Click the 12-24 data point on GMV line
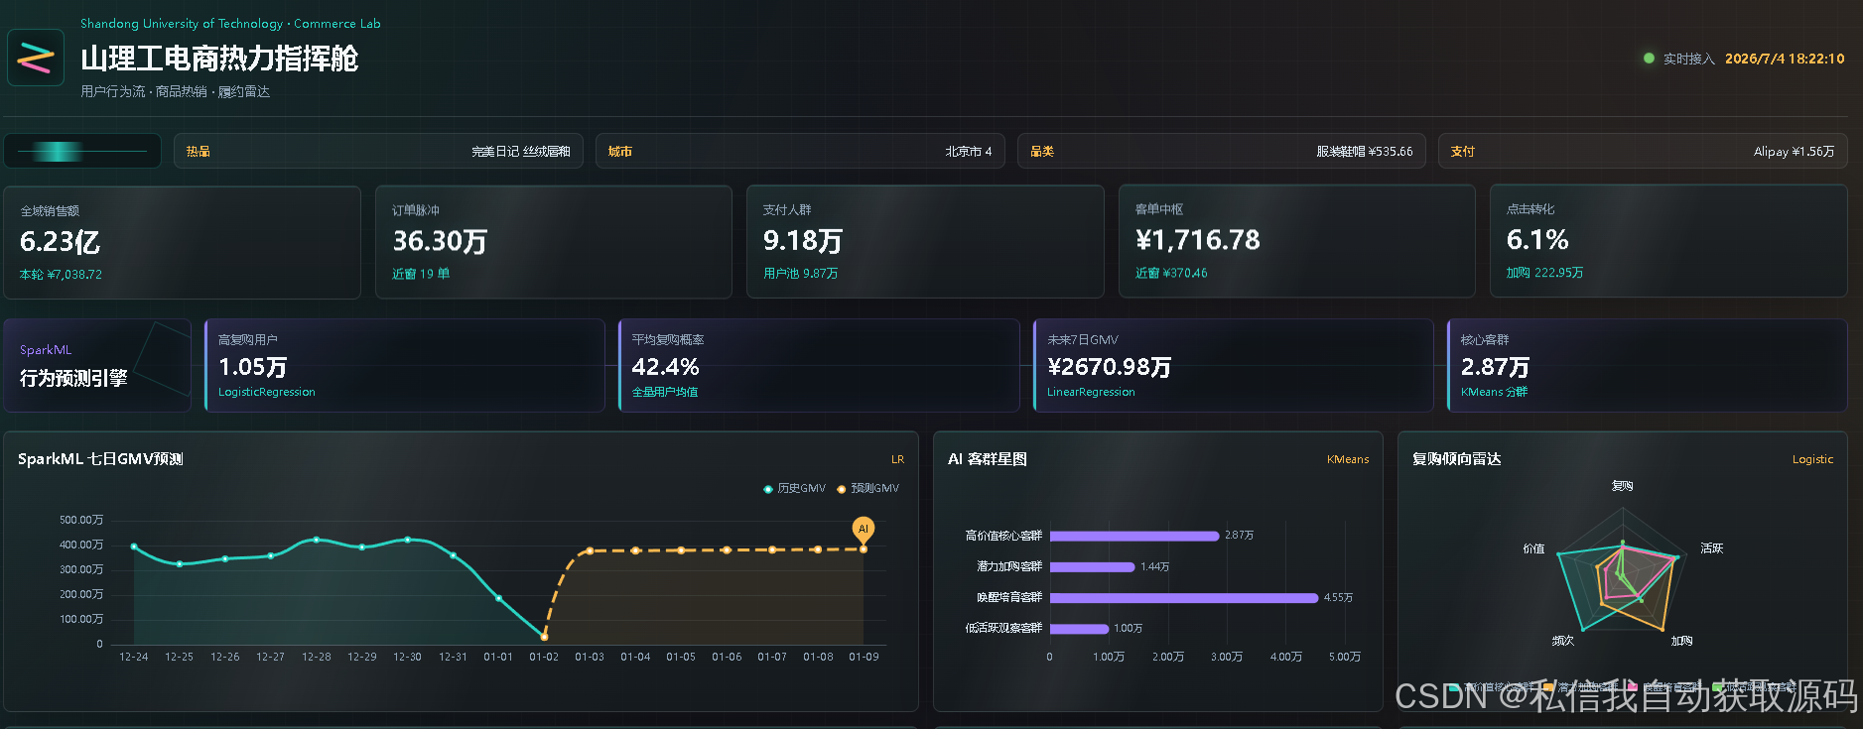 134,547
